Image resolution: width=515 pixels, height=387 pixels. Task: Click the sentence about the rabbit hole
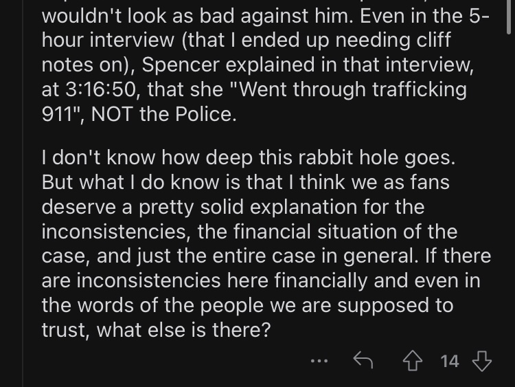[249, 157]
